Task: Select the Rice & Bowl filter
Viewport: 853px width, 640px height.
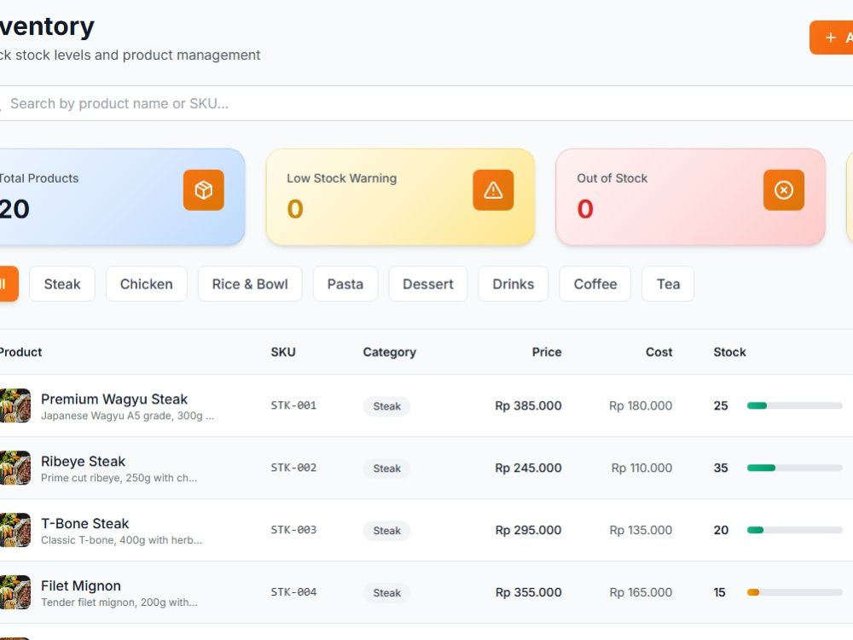Action: tap(250, 284)
